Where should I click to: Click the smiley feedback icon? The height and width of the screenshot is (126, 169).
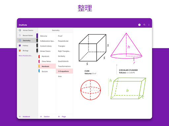click(x=139, y=25)
